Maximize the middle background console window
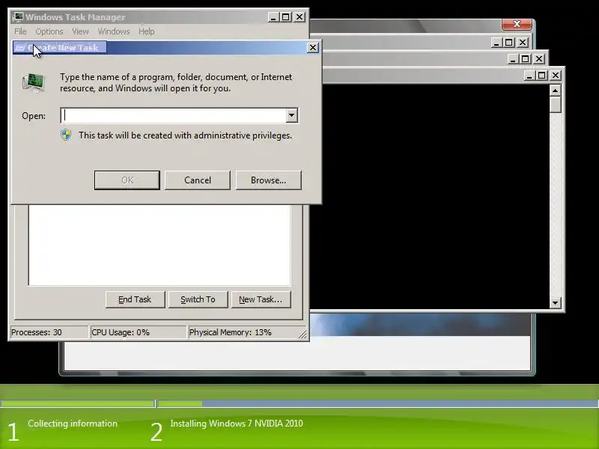The height and width of the screenshot is (449, 599). (x=526, y=59)
